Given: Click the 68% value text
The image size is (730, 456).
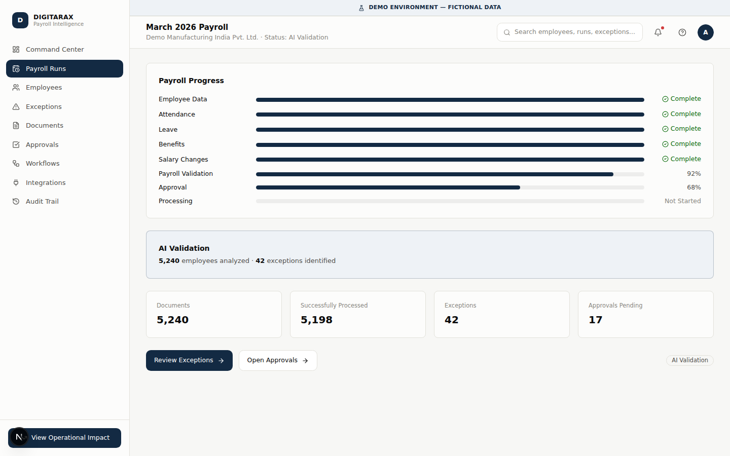Looking at the screenshot, I should point(694,187).
